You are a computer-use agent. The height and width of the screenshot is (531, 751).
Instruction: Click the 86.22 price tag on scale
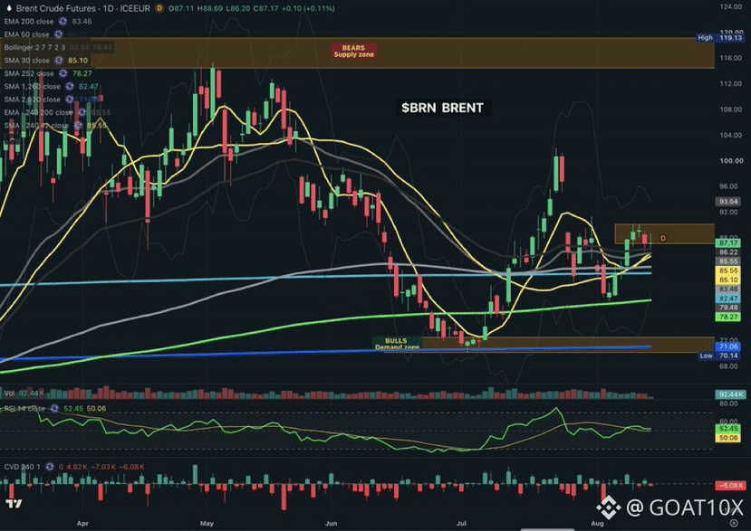tap(728, 252)
